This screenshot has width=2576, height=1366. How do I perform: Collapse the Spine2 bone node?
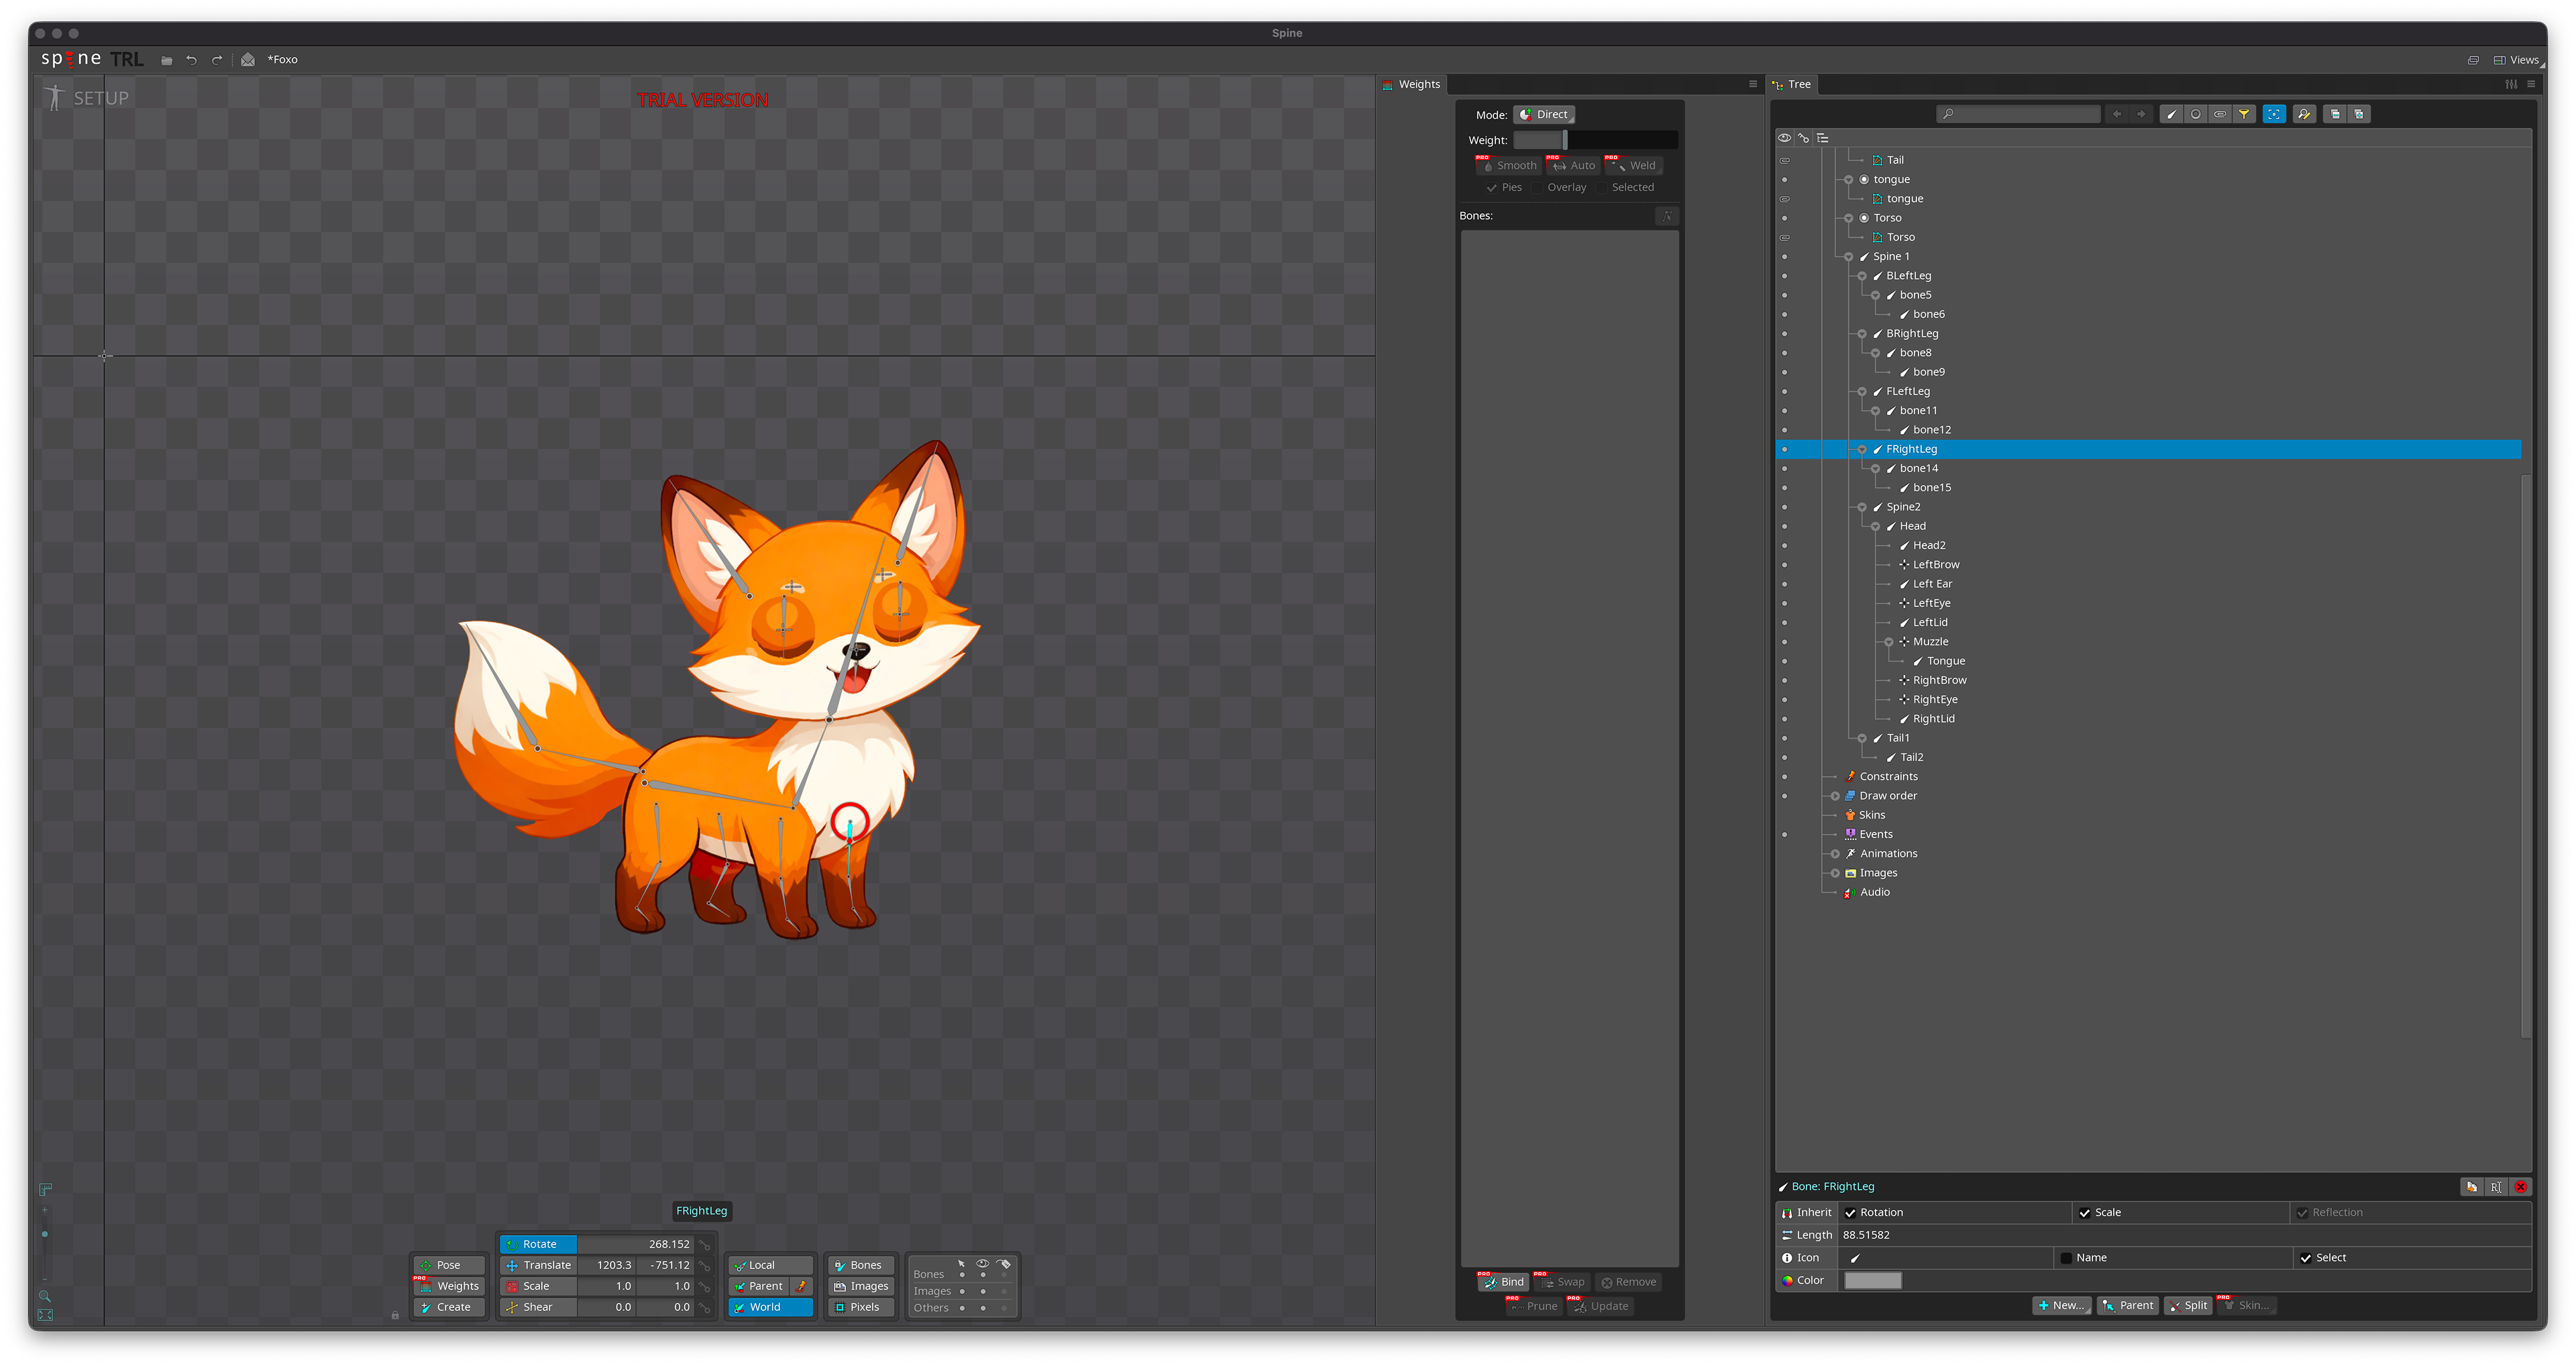click(x=1862, y=507)
